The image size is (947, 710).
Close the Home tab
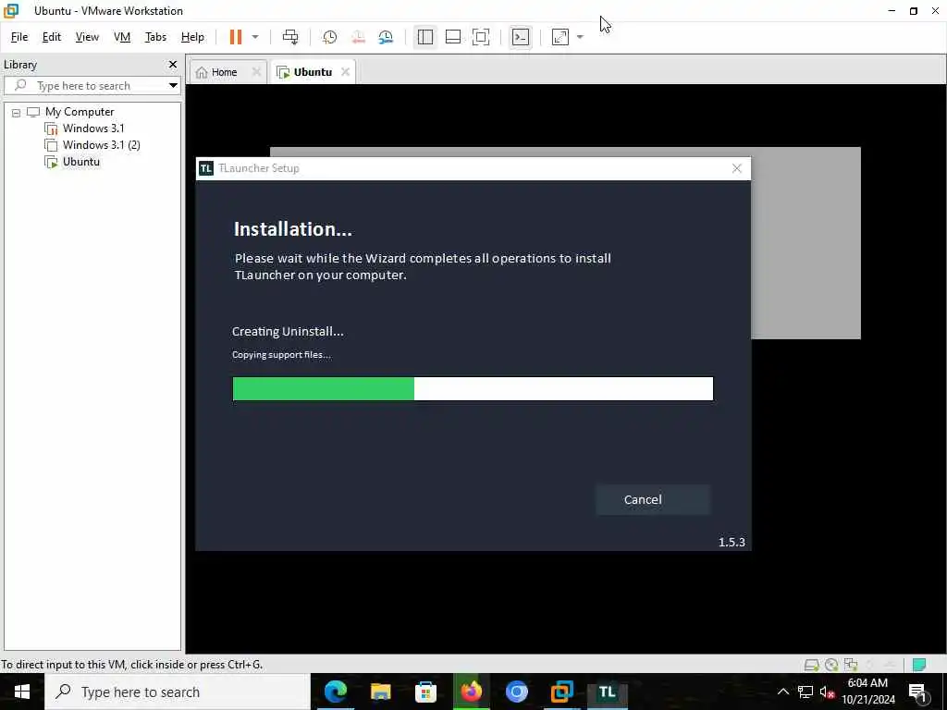pos(256,72)
